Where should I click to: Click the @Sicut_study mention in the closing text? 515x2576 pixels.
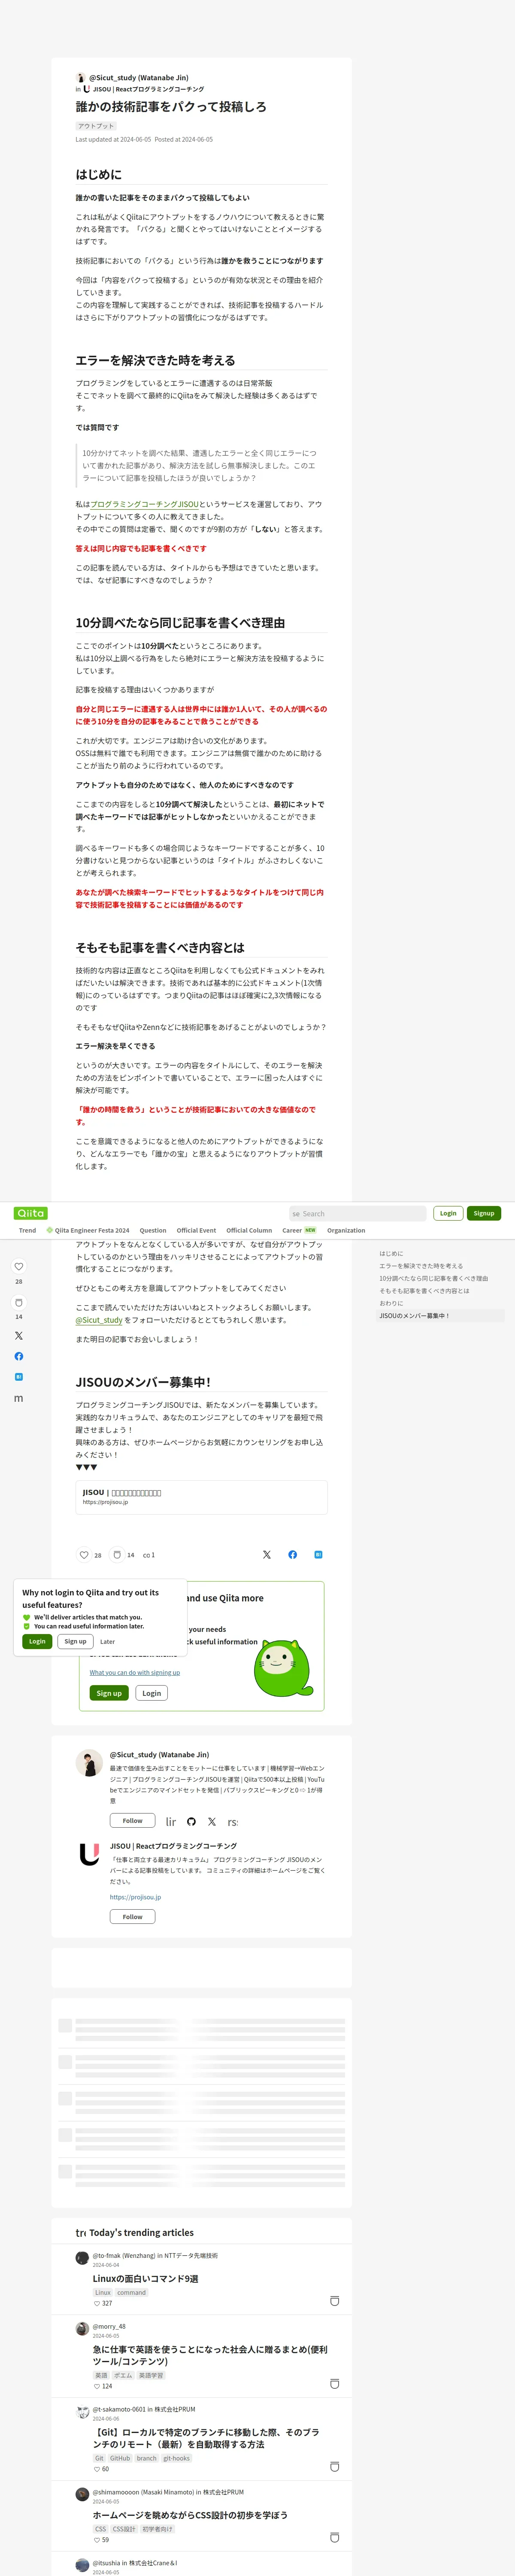(x=99, y=1320)
